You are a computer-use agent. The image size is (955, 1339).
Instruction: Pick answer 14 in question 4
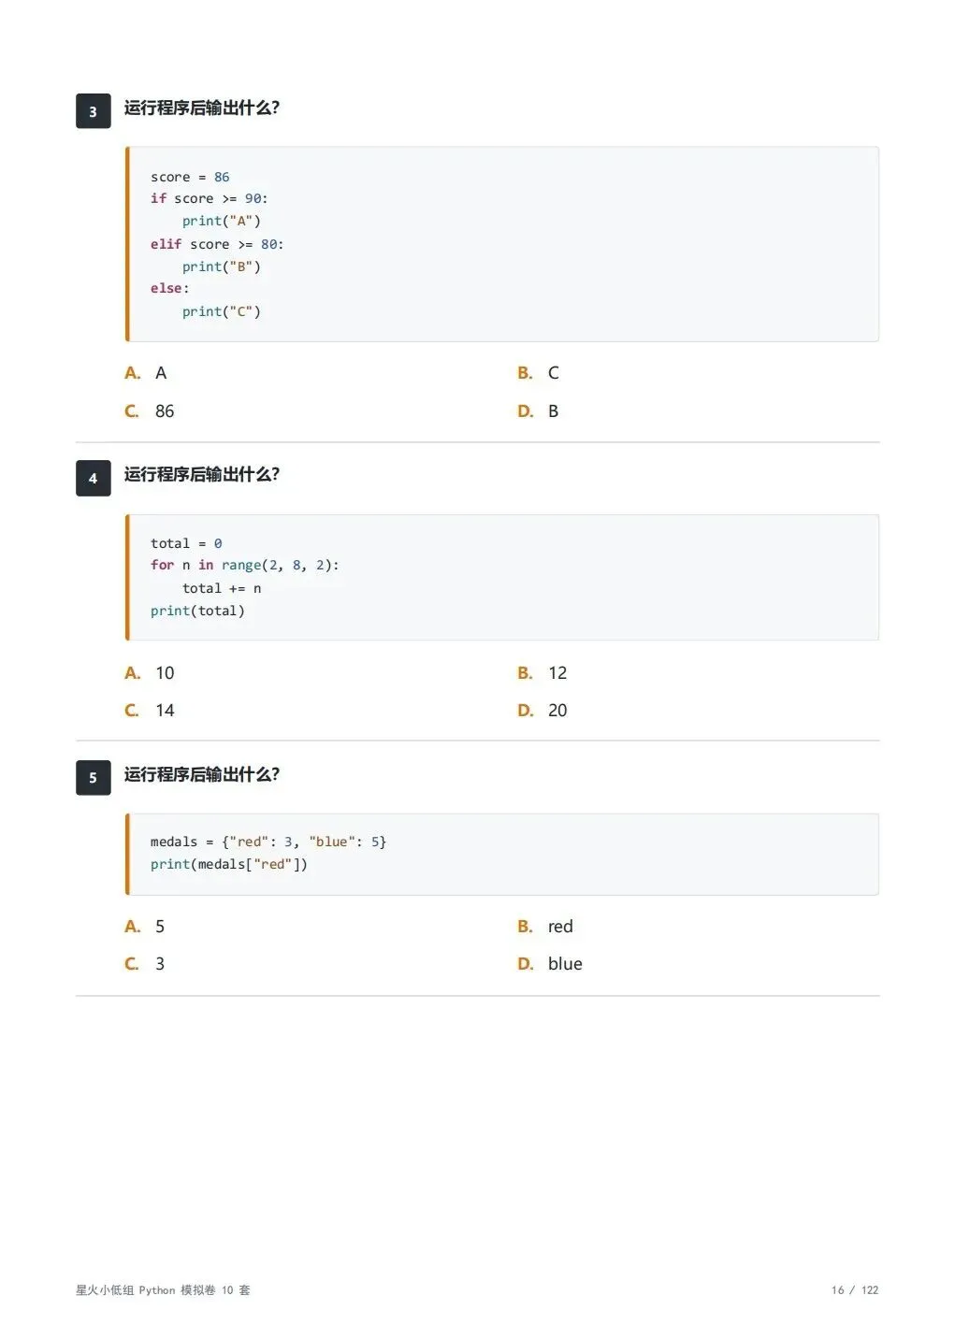150,711
